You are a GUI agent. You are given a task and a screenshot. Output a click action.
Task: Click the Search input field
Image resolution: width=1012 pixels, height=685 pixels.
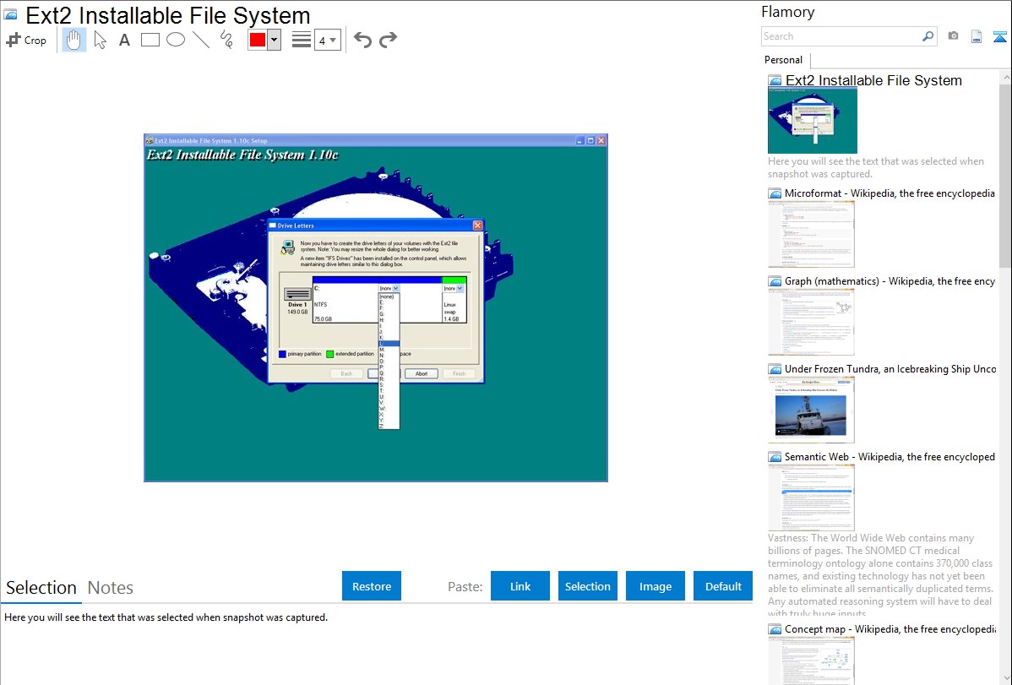click(841, 36)
